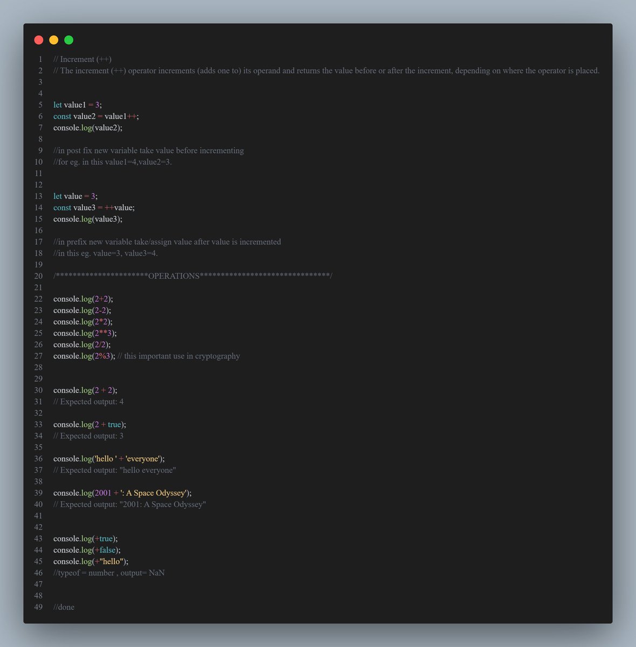Click 'let value1 = 3;' on line 5
636x647 pixels.
(x=78, y=105)
